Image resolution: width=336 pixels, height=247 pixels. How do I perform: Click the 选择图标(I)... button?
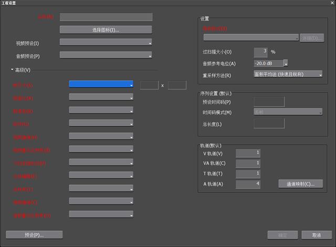coord(106,30)
